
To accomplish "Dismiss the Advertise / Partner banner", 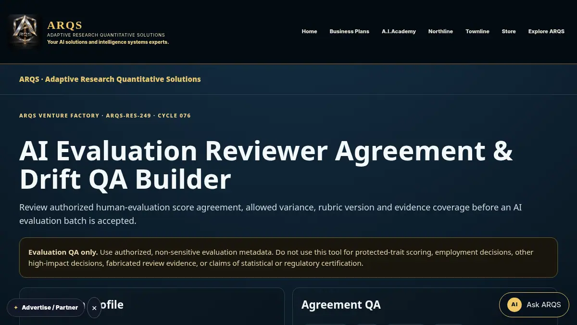I will pyautogui.click(x=94, y=308).
